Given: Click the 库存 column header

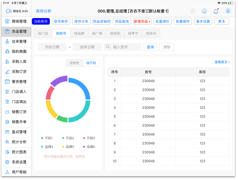Looking at the screenshot, I should [x=202, y=72].
